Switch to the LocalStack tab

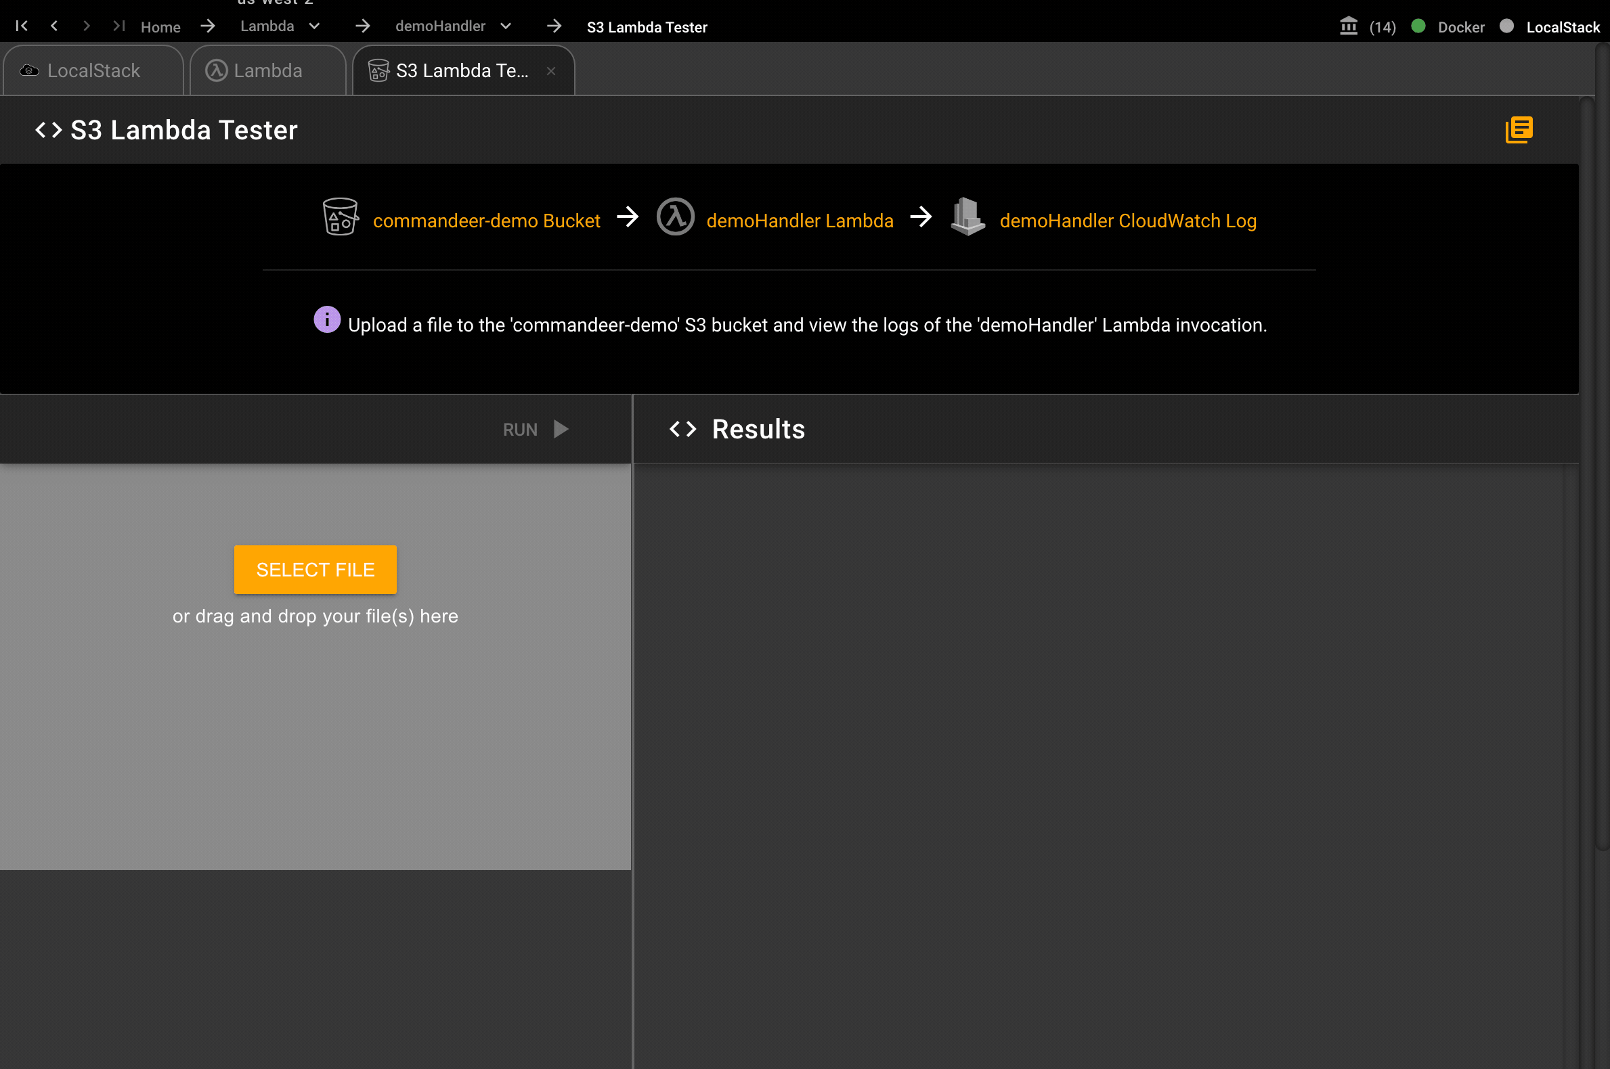point(93,70)
